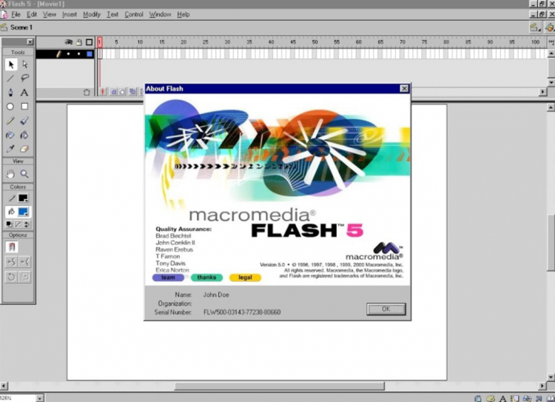Select the Arrow selection tool
The image size is (555, 402).
[10, 64]
